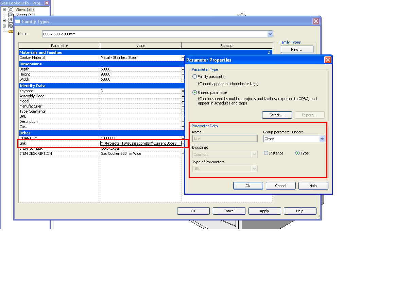Select the Model parameter row

(x=59, y=101)
